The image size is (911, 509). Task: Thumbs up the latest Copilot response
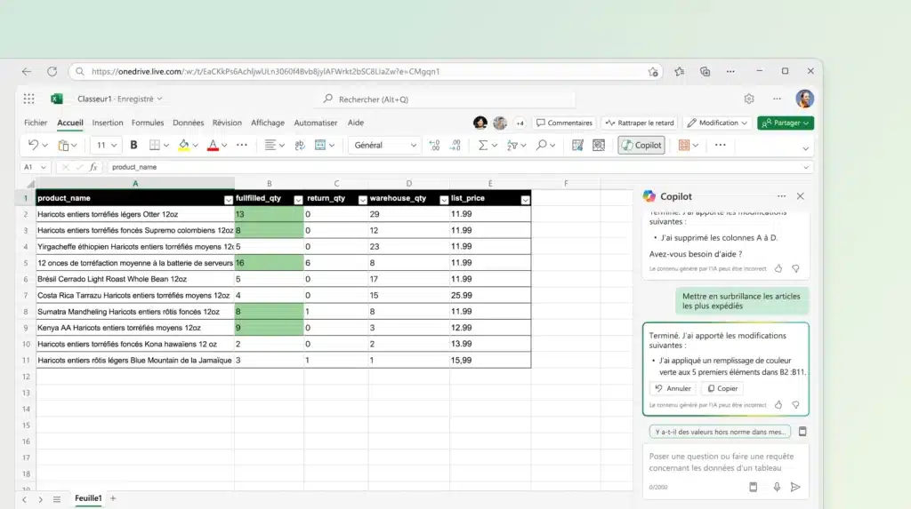coord(778,404)
